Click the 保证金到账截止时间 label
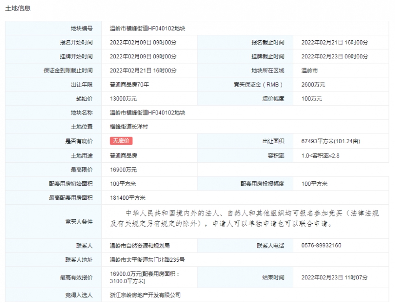 68,70
